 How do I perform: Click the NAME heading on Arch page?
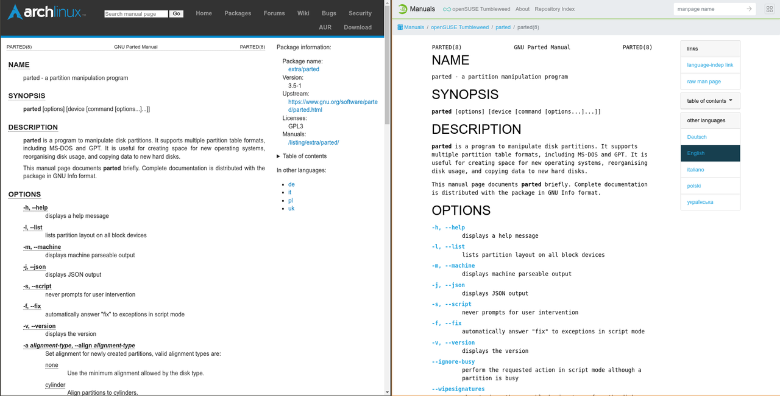click(x=19, y=64)
